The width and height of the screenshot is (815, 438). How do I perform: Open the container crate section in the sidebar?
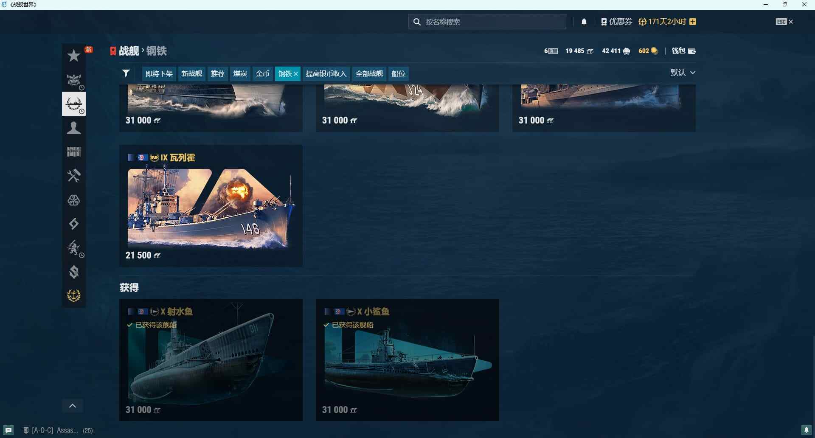(74, 152)
